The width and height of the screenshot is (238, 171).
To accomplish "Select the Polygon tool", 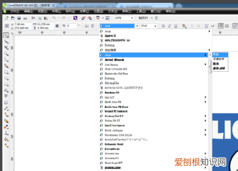I will click(6, 84).
